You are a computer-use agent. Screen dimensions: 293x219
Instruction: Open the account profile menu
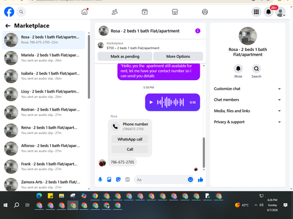pos(281,12)
